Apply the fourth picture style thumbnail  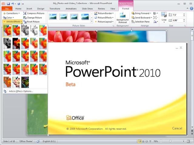tap(85, 17)
